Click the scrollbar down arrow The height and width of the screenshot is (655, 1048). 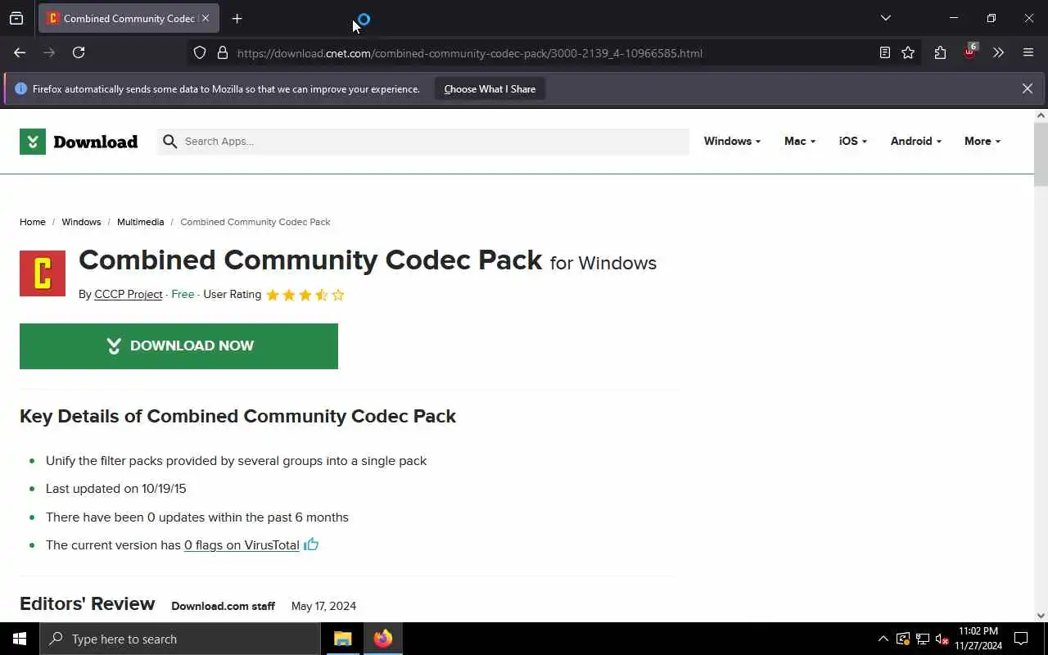click(1041, 616)
